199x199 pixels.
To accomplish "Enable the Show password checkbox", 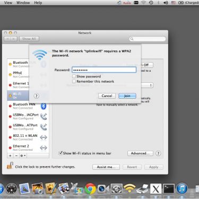I will pyautogui.click(x=74, y=76).
